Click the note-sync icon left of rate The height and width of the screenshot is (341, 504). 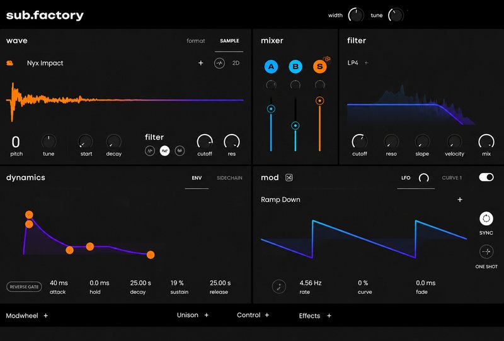(x=279, y=286)
